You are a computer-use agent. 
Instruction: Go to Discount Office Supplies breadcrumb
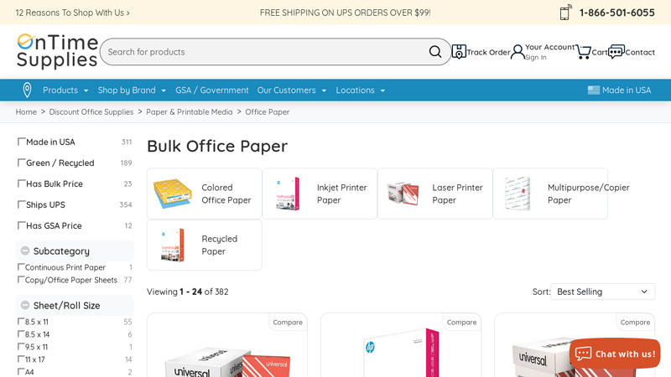91,112
